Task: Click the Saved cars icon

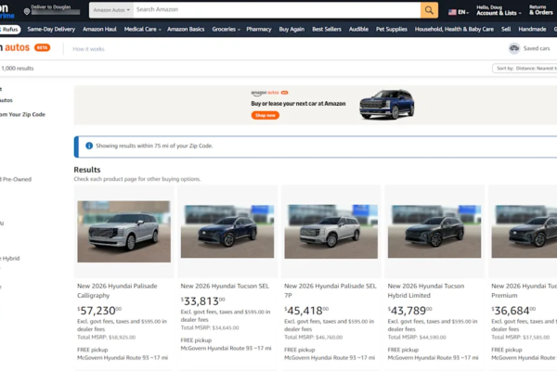Action: click(514, 48)
